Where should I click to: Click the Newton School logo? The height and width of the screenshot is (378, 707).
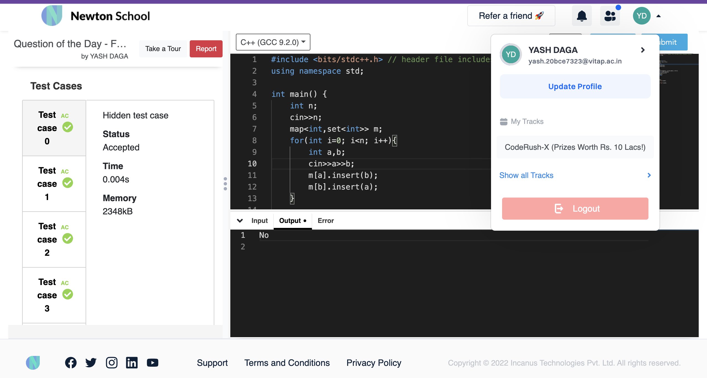pyautogui.click(x=52, y=16)
